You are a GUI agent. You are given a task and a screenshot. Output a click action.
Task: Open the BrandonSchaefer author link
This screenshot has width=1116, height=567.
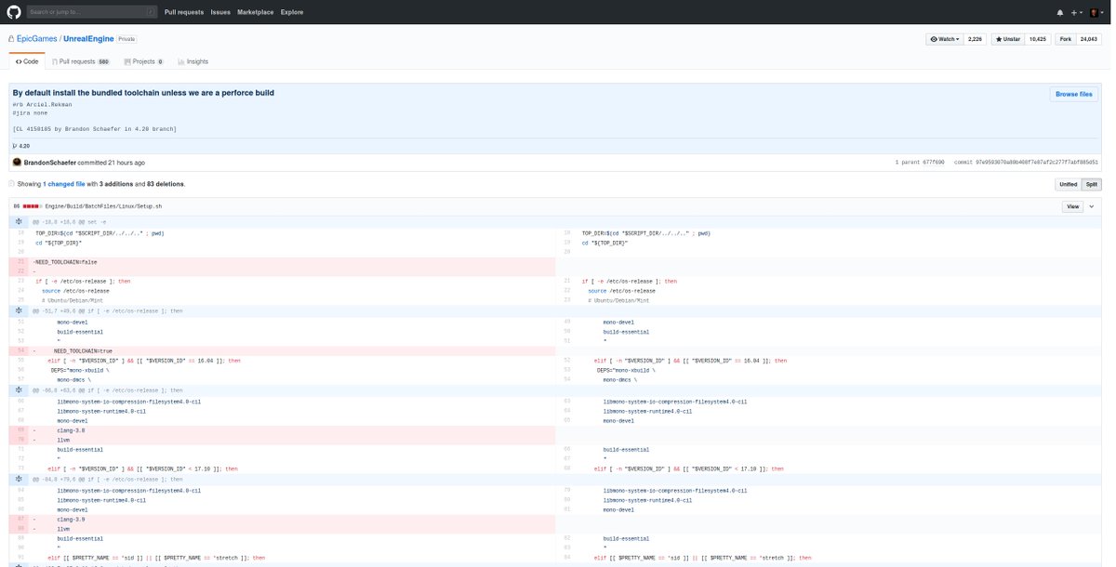tap(49, 163)
